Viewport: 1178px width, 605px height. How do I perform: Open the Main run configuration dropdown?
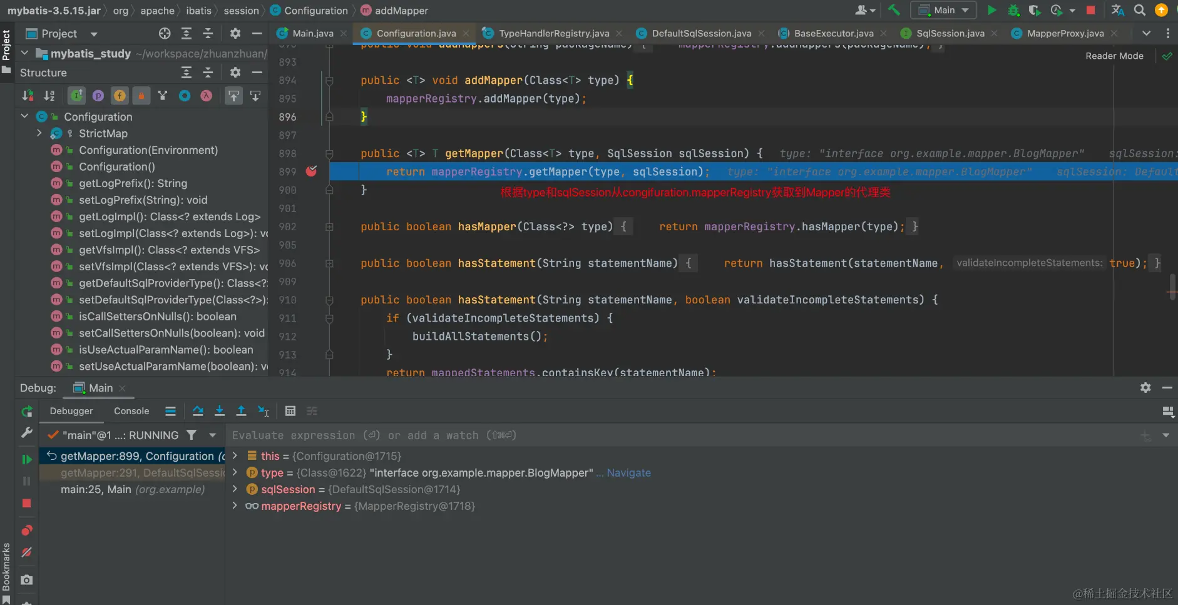pyautogui.click(x=943, y=10)
